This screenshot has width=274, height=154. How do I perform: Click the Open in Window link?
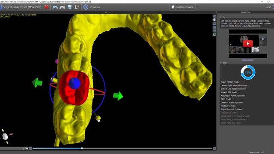click(248, 60)
